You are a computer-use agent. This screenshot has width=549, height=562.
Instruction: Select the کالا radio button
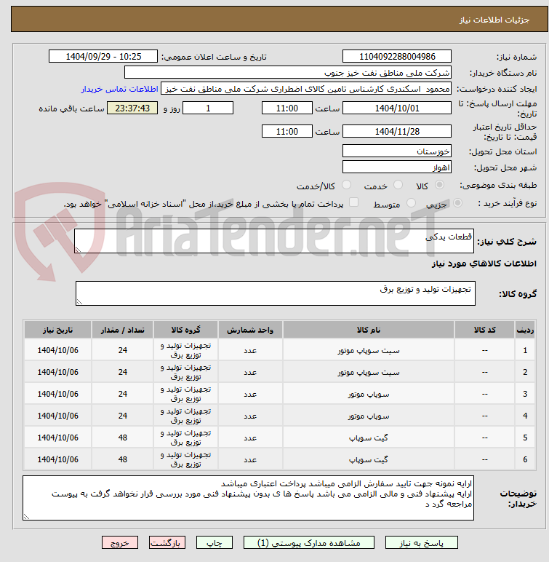439,185
